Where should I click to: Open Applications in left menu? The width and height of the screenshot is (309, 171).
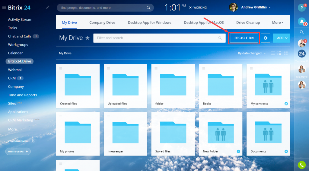click(x=18, y=111)
